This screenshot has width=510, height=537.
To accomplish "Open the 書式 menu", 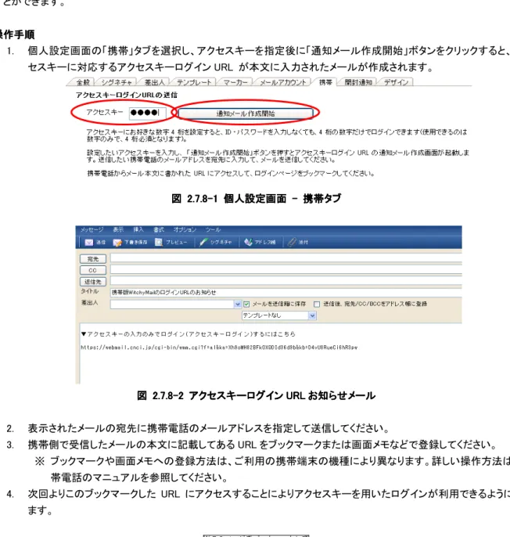I will coord(159,229).
